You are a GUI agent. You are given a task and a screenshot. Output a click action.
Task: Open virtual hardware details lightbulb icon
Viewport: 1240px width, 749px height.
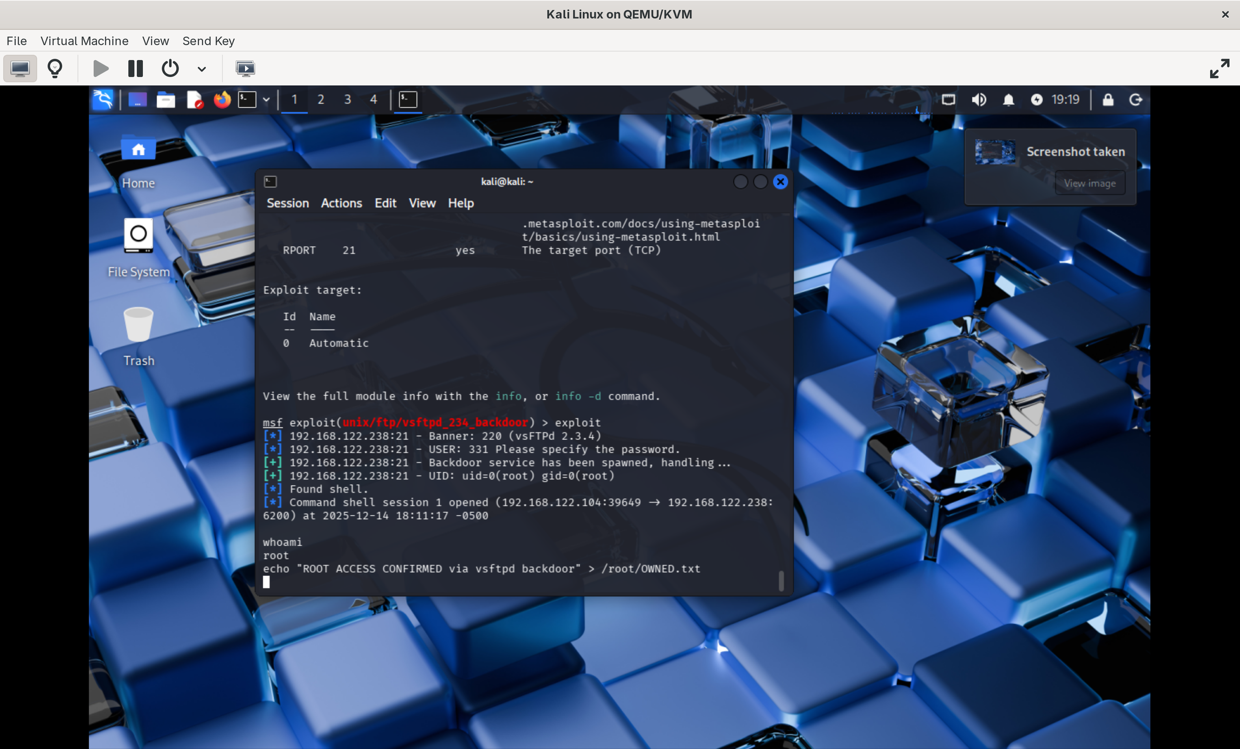(x=55, y=68)
